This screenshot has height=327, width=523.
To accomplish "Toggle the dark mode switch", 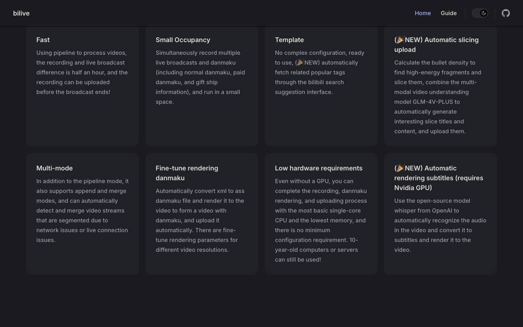I will [x=480, y=13].
